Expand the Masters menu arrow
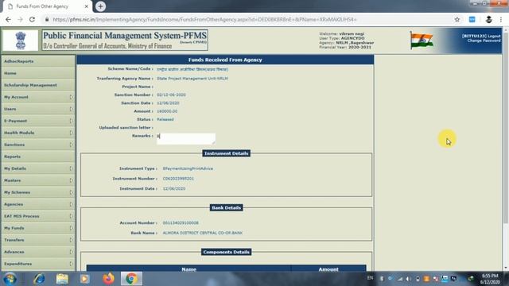509x286 pixels. [71, 180]
